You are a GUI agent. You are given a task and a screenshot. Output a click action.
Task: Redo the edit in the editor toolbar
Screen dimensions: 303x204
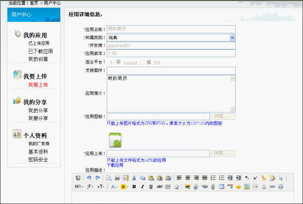[x=97, y=178]
